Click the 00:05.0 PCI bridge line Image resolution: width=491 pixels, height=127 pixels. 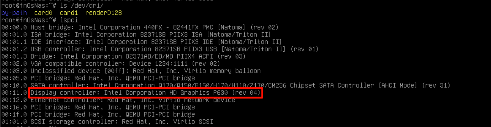tap(98, 78)
